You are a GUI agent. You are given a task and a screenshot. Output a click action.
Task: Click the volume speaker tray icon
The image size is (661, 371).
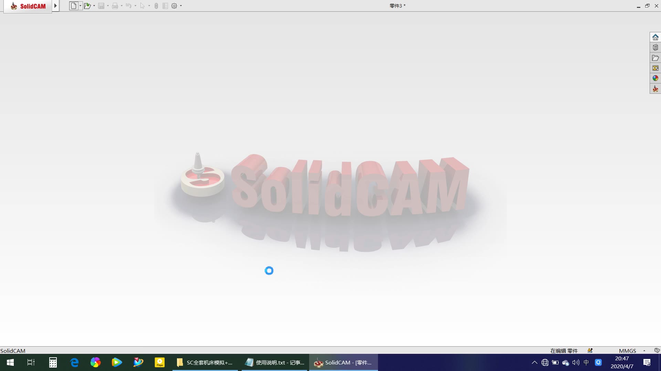576,362
